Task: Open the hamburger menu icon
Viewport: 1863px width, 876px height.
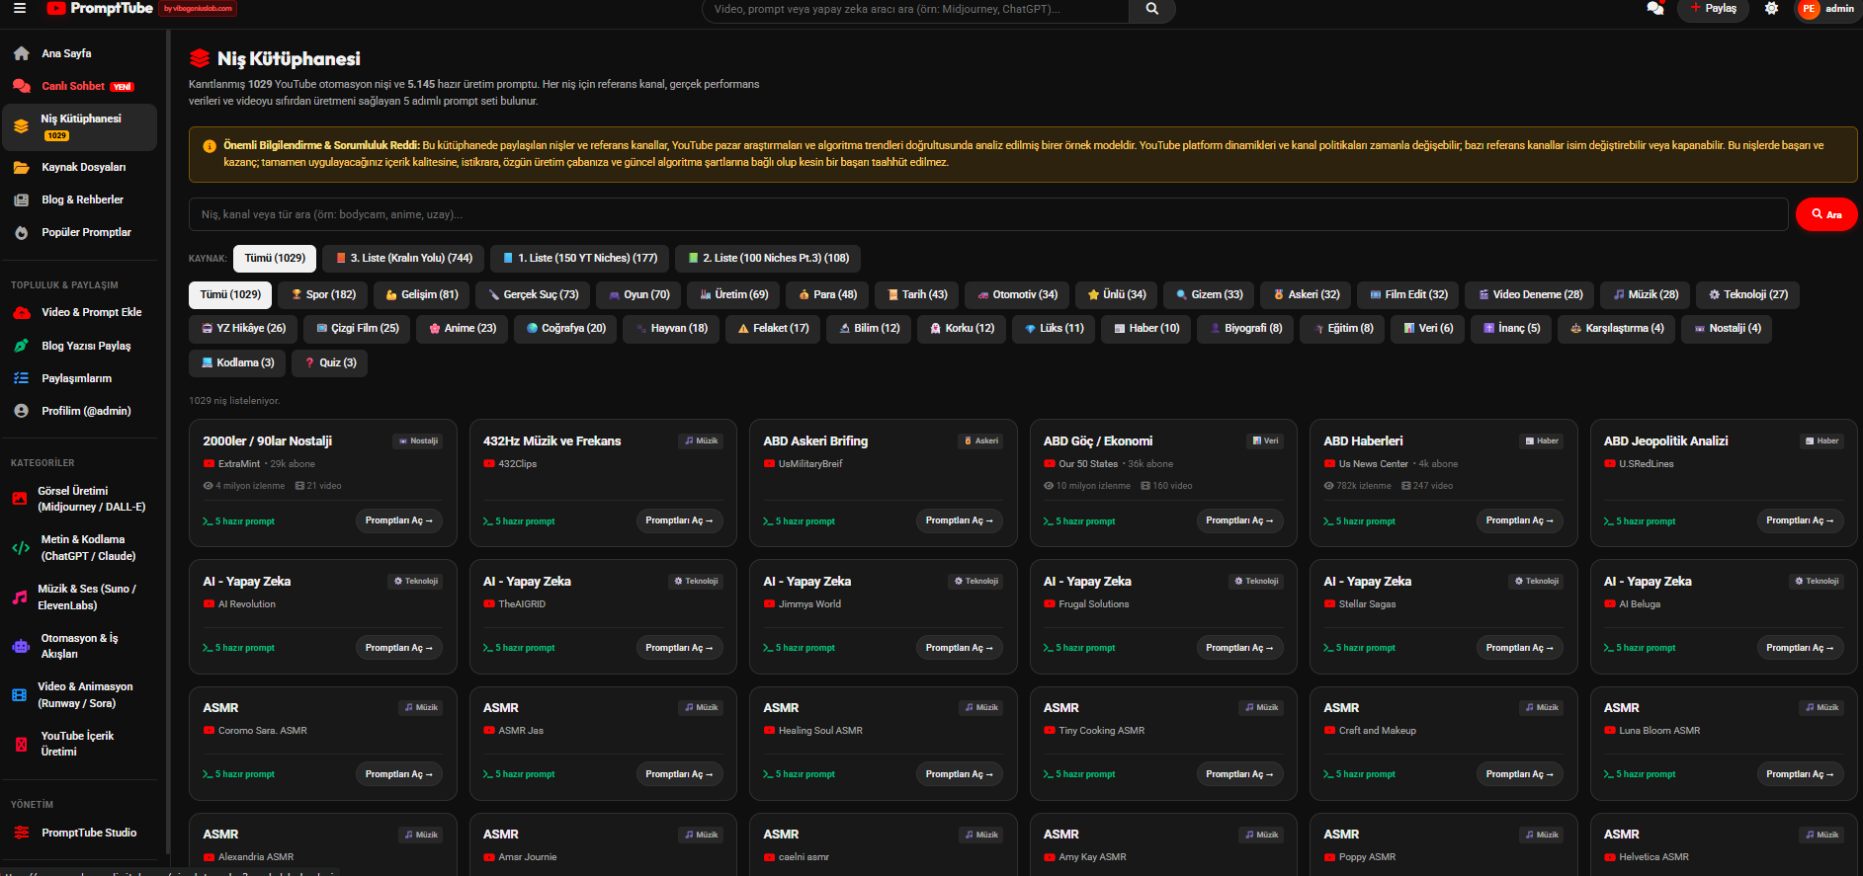Action: coord(19,8)
